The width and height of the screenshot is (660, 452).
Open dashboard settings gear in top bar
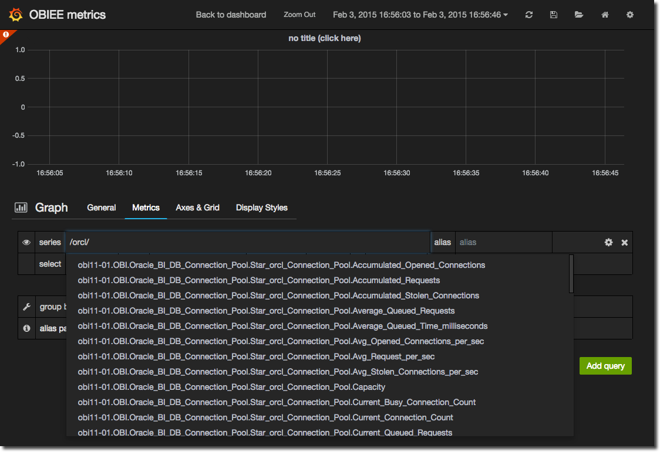[630, 15]
